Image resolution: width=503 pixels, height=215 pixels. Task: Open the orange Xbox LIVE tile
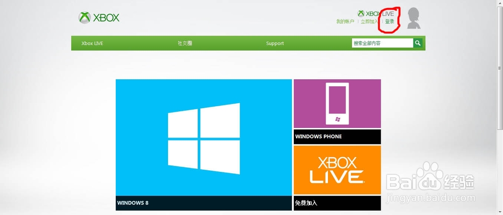pyautogui.click(x=337, y=170)
